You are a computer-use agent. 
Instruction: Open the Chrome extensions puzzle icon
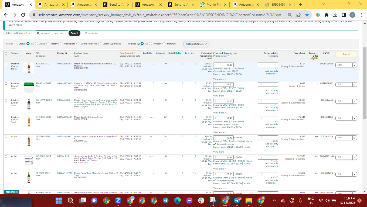(x=327, y=15)
